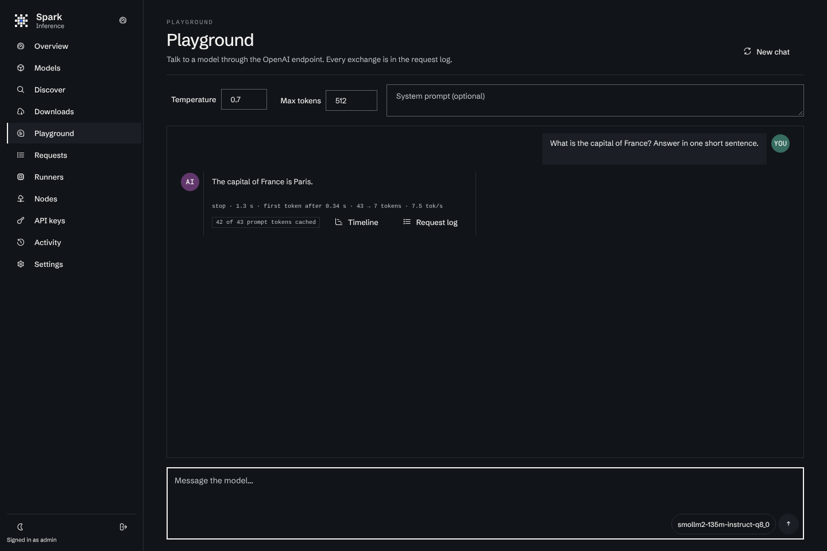The height and width of the screenshot is (551, 827).
Task: Click the Downloads cloud icon
Action: pos(21,111)
